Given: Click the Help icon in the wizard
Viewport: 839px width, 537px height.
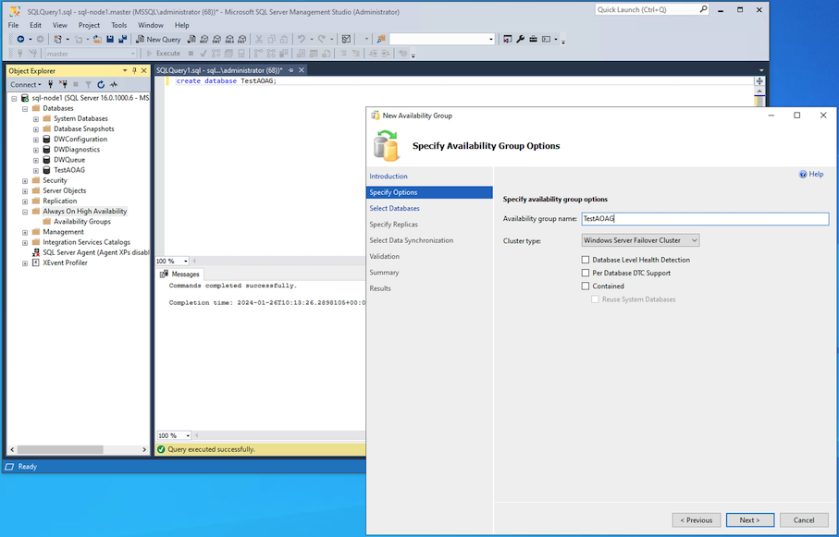Looking at the screenshot, I should tap(803, 175).
